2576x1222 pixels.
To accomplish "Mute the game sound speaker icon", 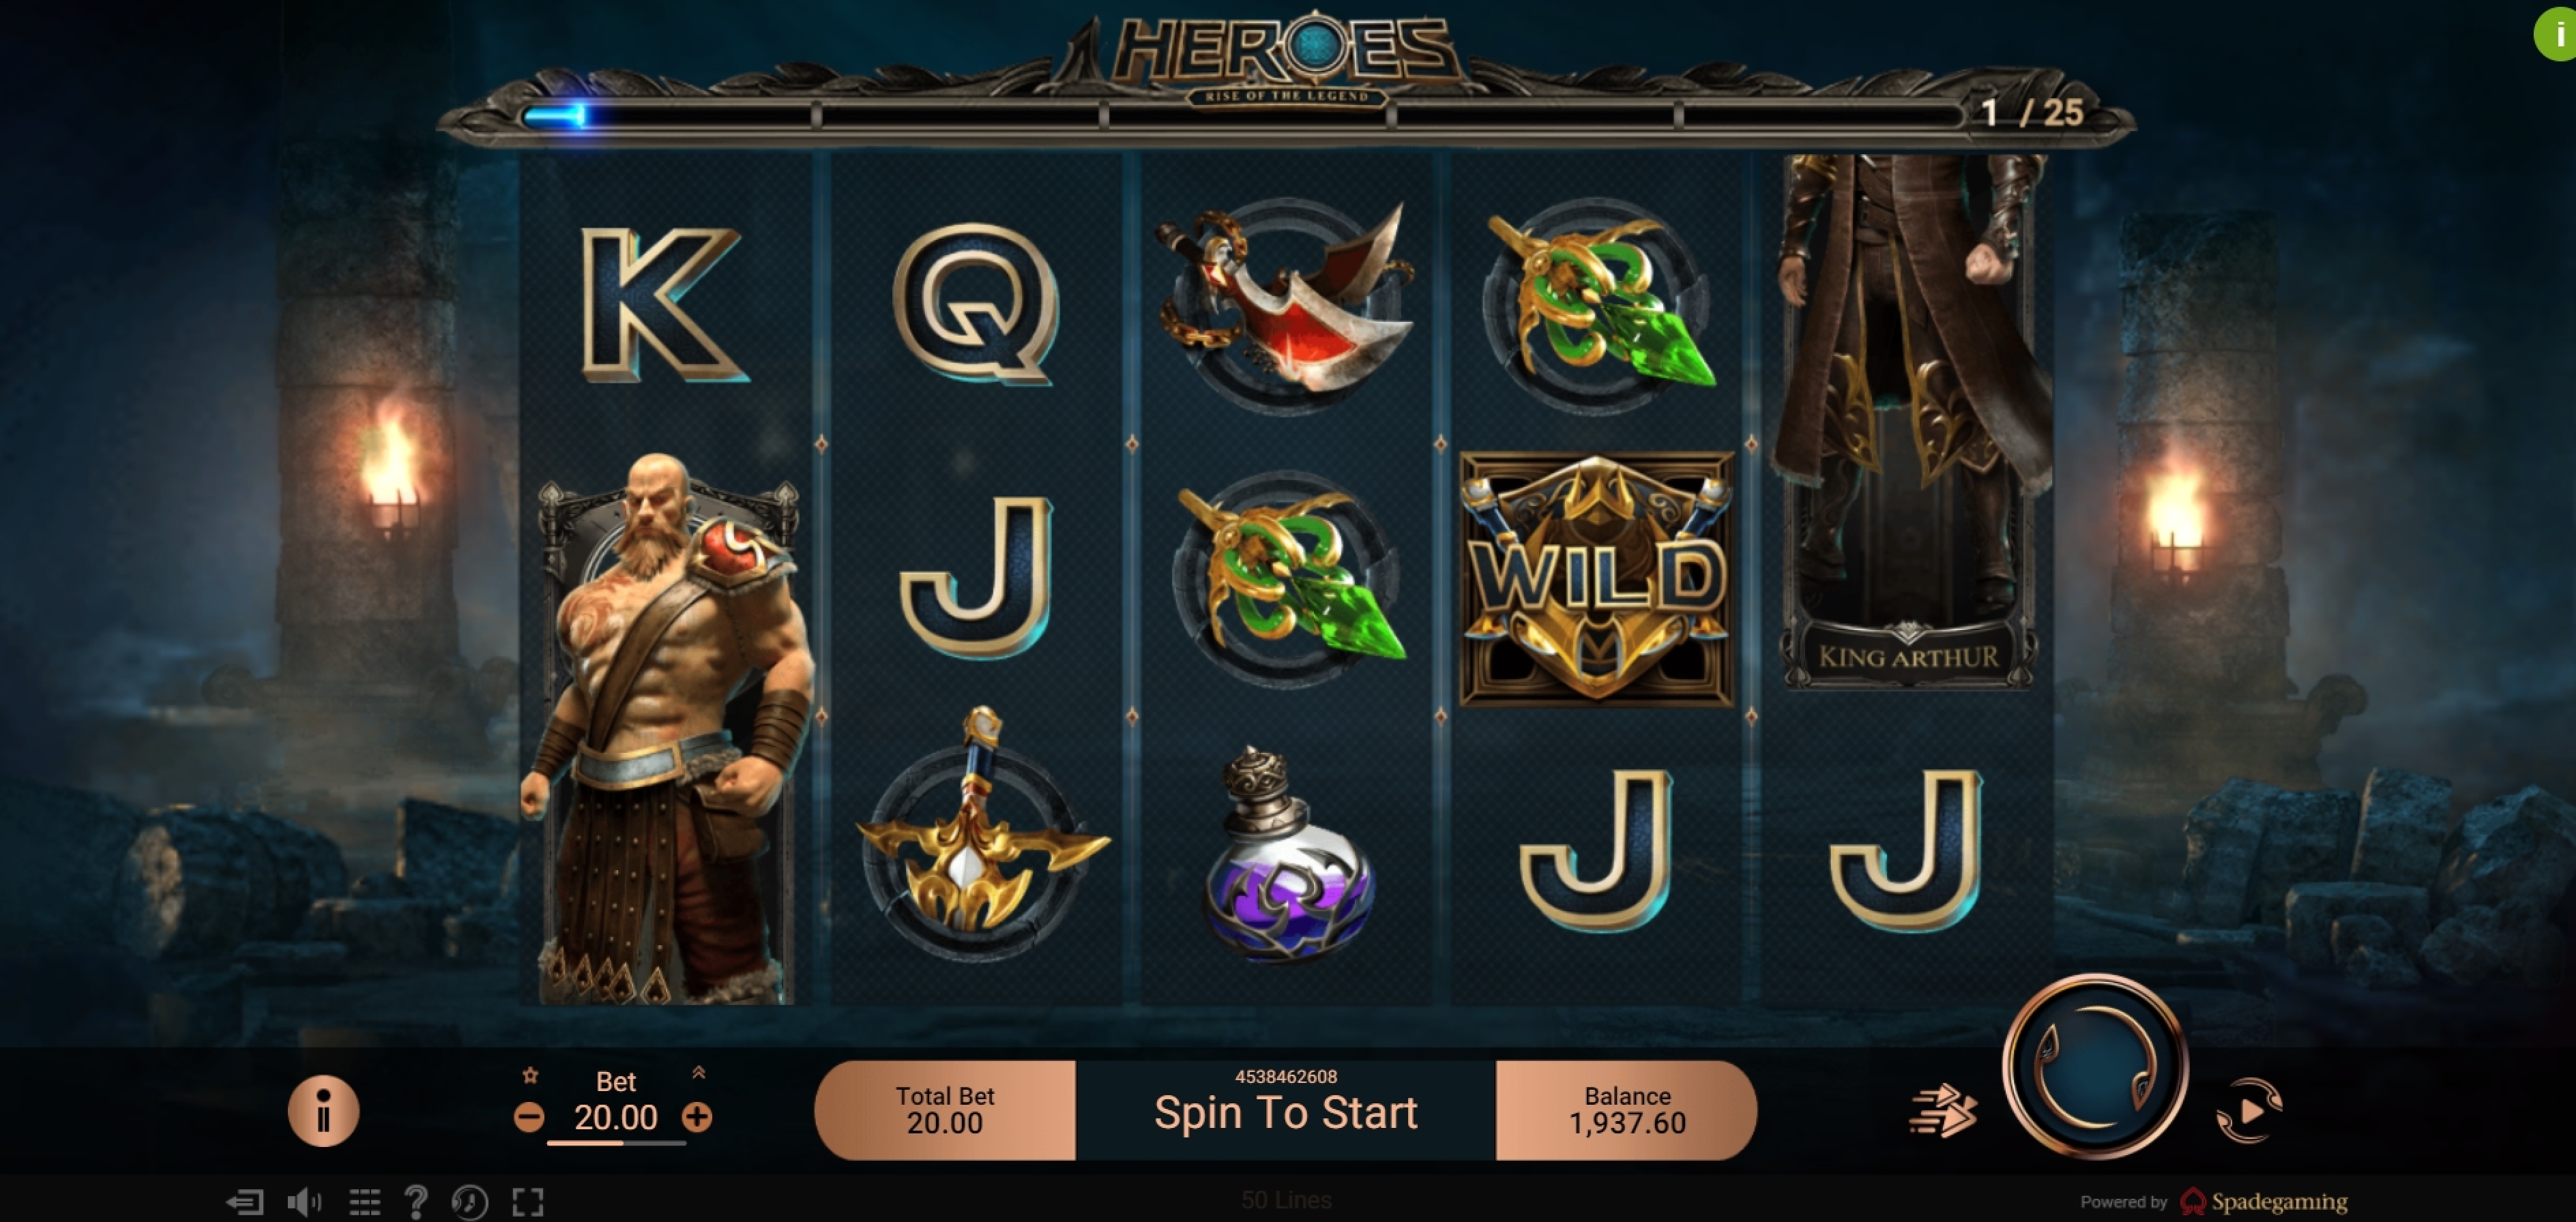I will pyautogui.click(x=304, y=1201).
